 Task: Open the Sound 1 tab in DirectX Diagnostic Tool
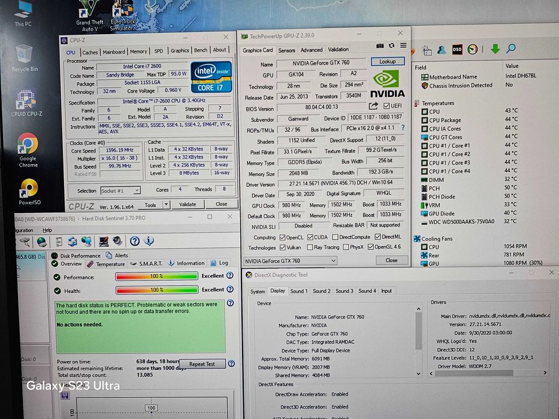(x=299, y=291)
